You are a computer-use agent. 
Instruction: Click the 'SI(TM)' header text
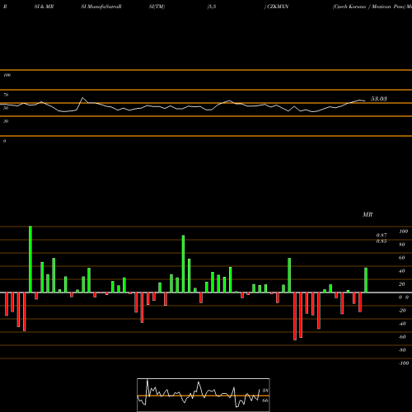pos(157,7)
